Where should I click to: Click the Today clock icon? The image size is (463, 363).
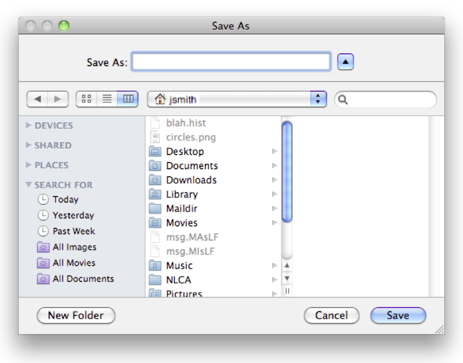pos(43,199)
